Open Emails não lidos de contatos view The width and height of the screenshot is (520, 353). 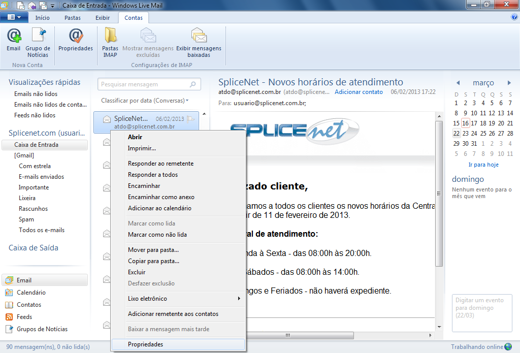[x=50, y=105]
